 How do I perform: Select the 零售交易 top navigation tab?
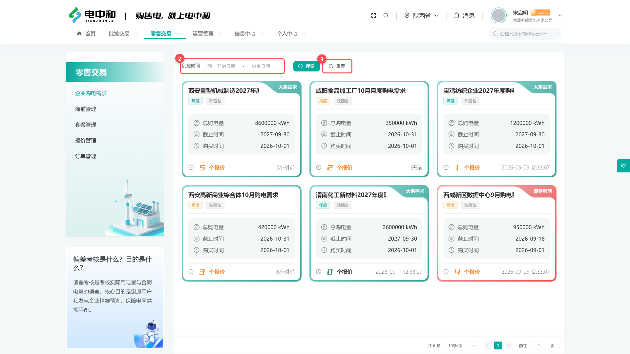click(x=165, y=33)
